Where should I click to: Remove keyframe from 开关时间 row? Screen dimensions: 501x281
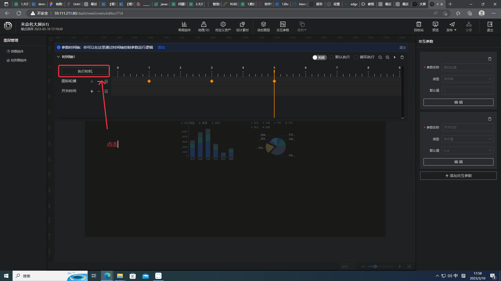pos(99,91)
